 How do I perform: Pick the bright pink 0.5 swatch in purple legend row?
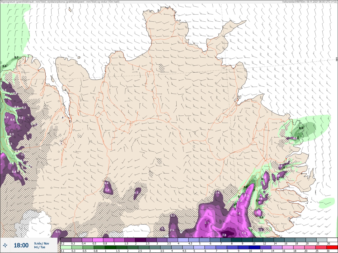click(98, 240)
